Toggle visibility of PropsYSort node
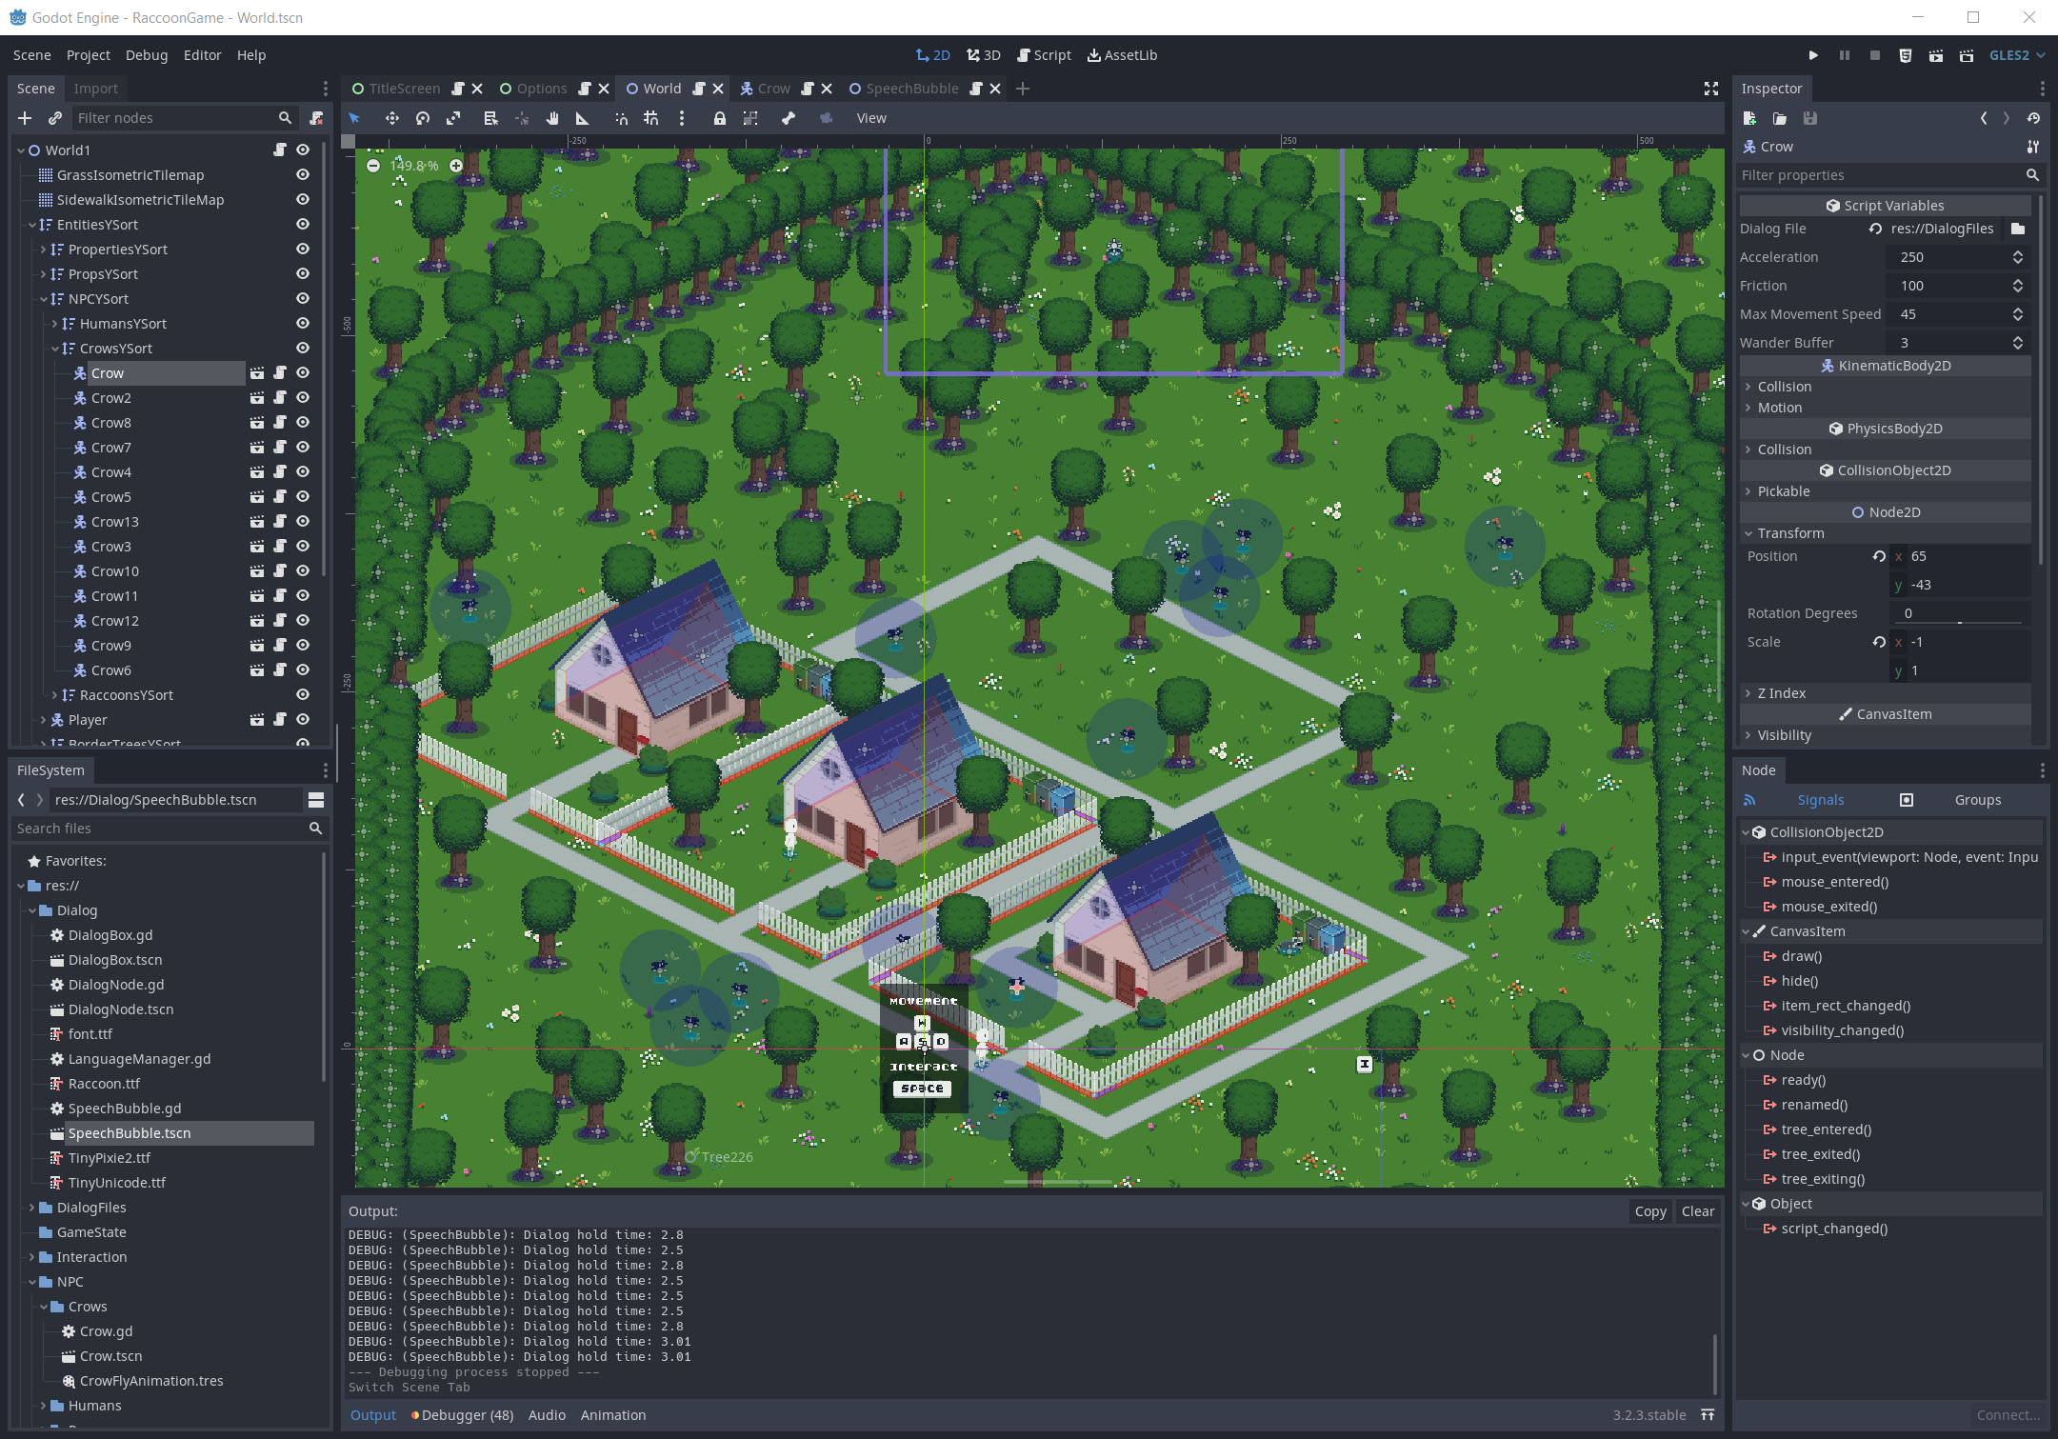2058x1439 pixels. (x=303, y=274)
